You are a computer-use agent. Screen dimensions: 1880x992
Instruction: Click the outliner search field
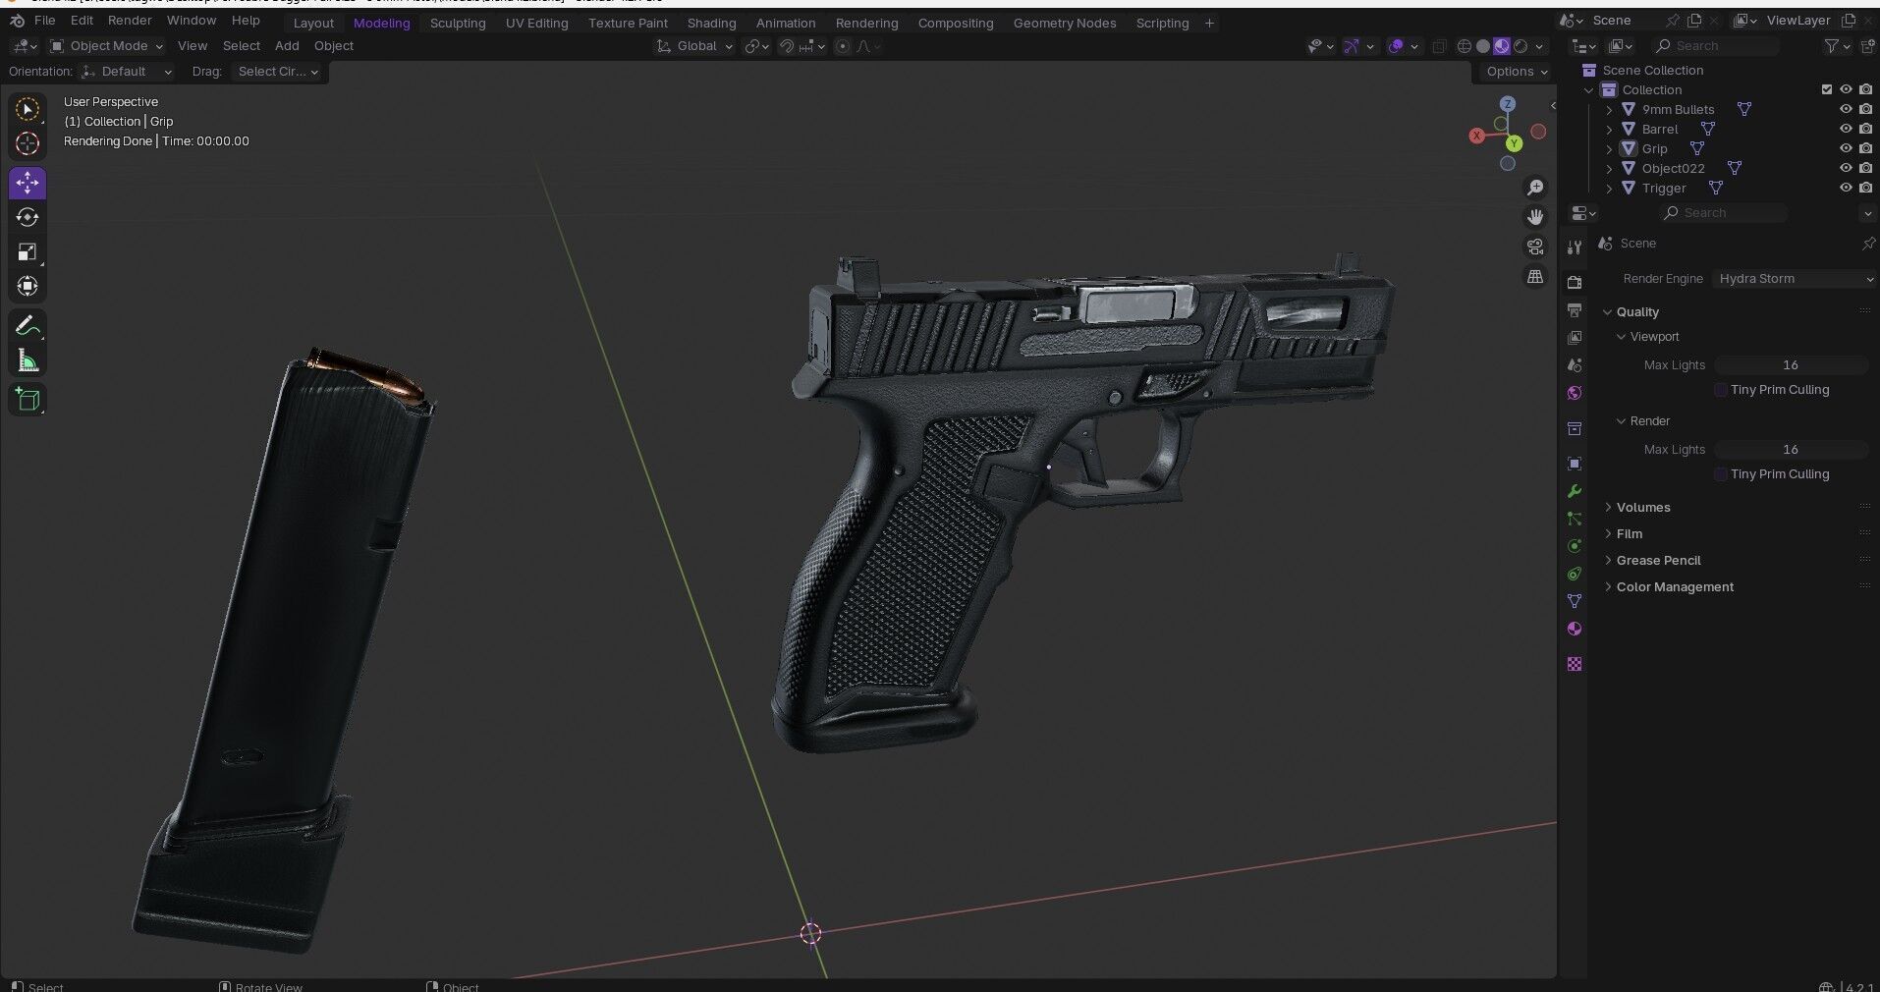[x=1716, y=46]
